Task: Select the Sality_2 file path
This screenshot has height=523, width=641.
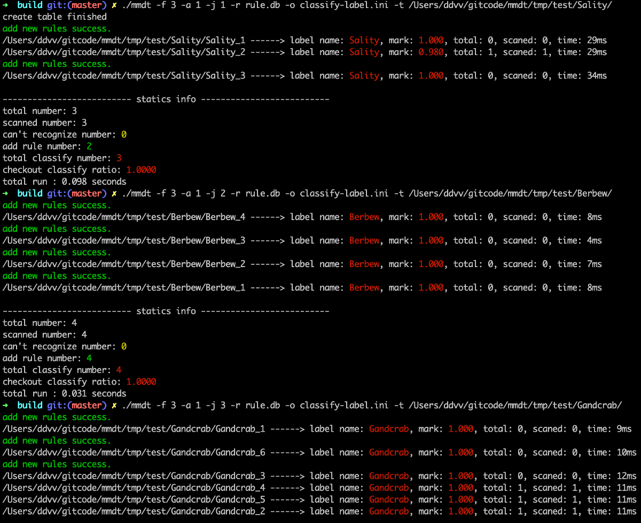Action: (124, 52)
